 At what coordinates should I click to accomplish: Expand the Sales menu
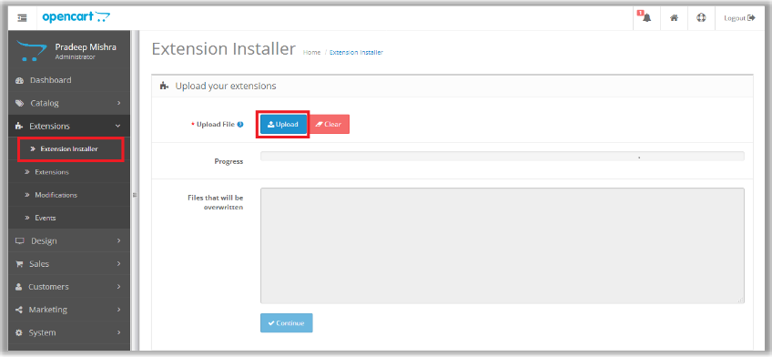pyautogui.click(x=69, y=264)
